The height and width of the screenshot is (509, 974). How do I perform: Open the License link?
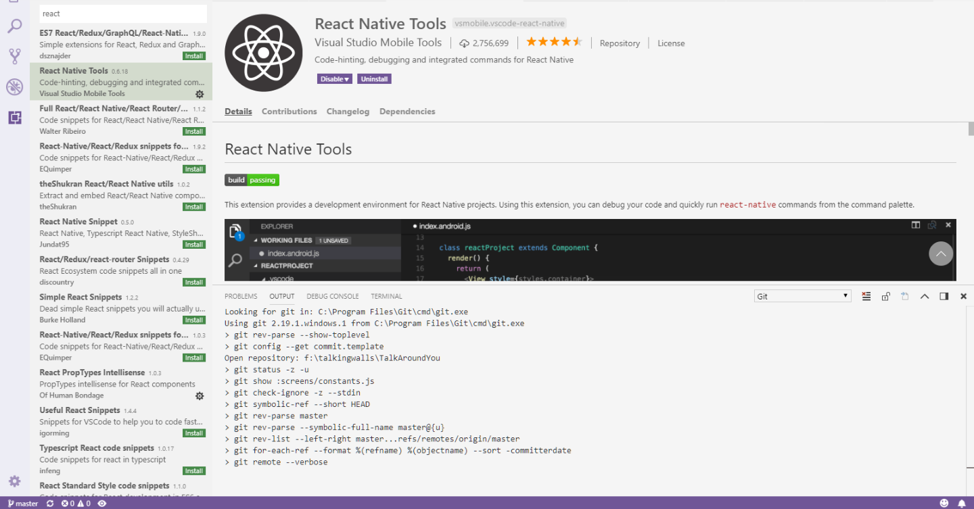tap(671, 43)
